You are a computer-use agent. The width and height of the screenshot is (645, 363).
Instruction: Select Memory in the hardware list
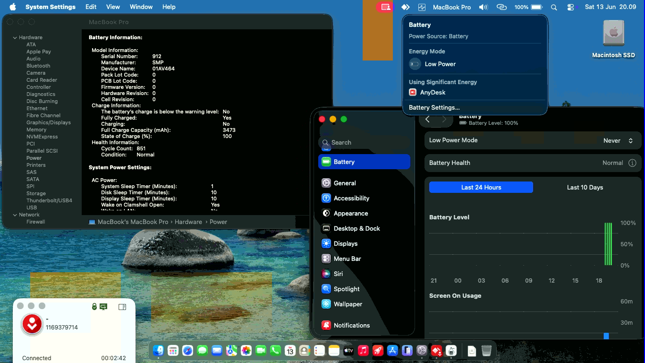pyautogui.click(x=36, y=130)
